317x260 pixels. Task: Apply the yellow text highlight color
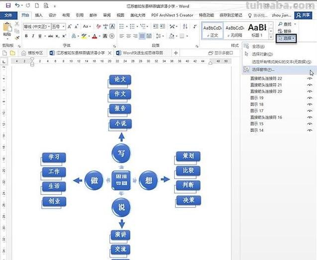tap(84, 36)
